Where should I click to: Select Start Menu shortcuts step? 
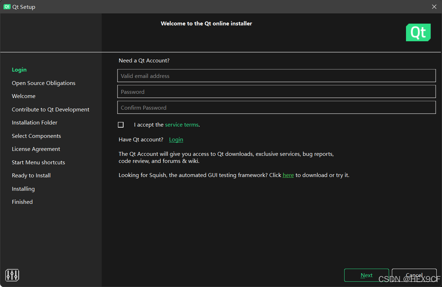[x=38, y=163]
